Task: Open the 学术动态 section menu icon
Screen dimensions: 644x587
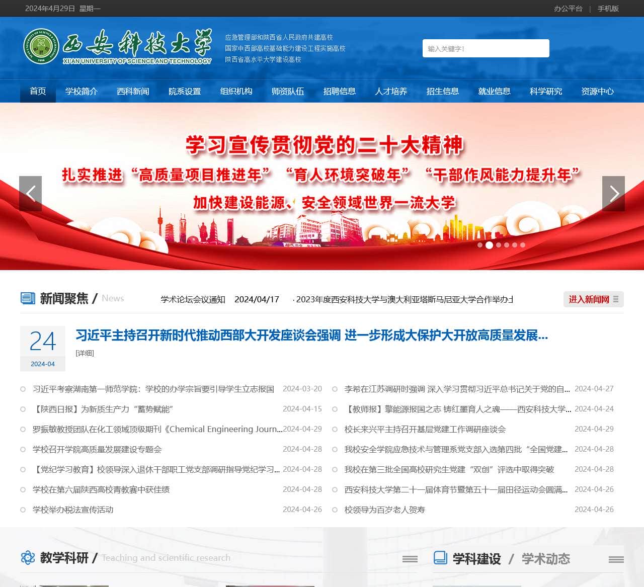Action: [616, 559]
